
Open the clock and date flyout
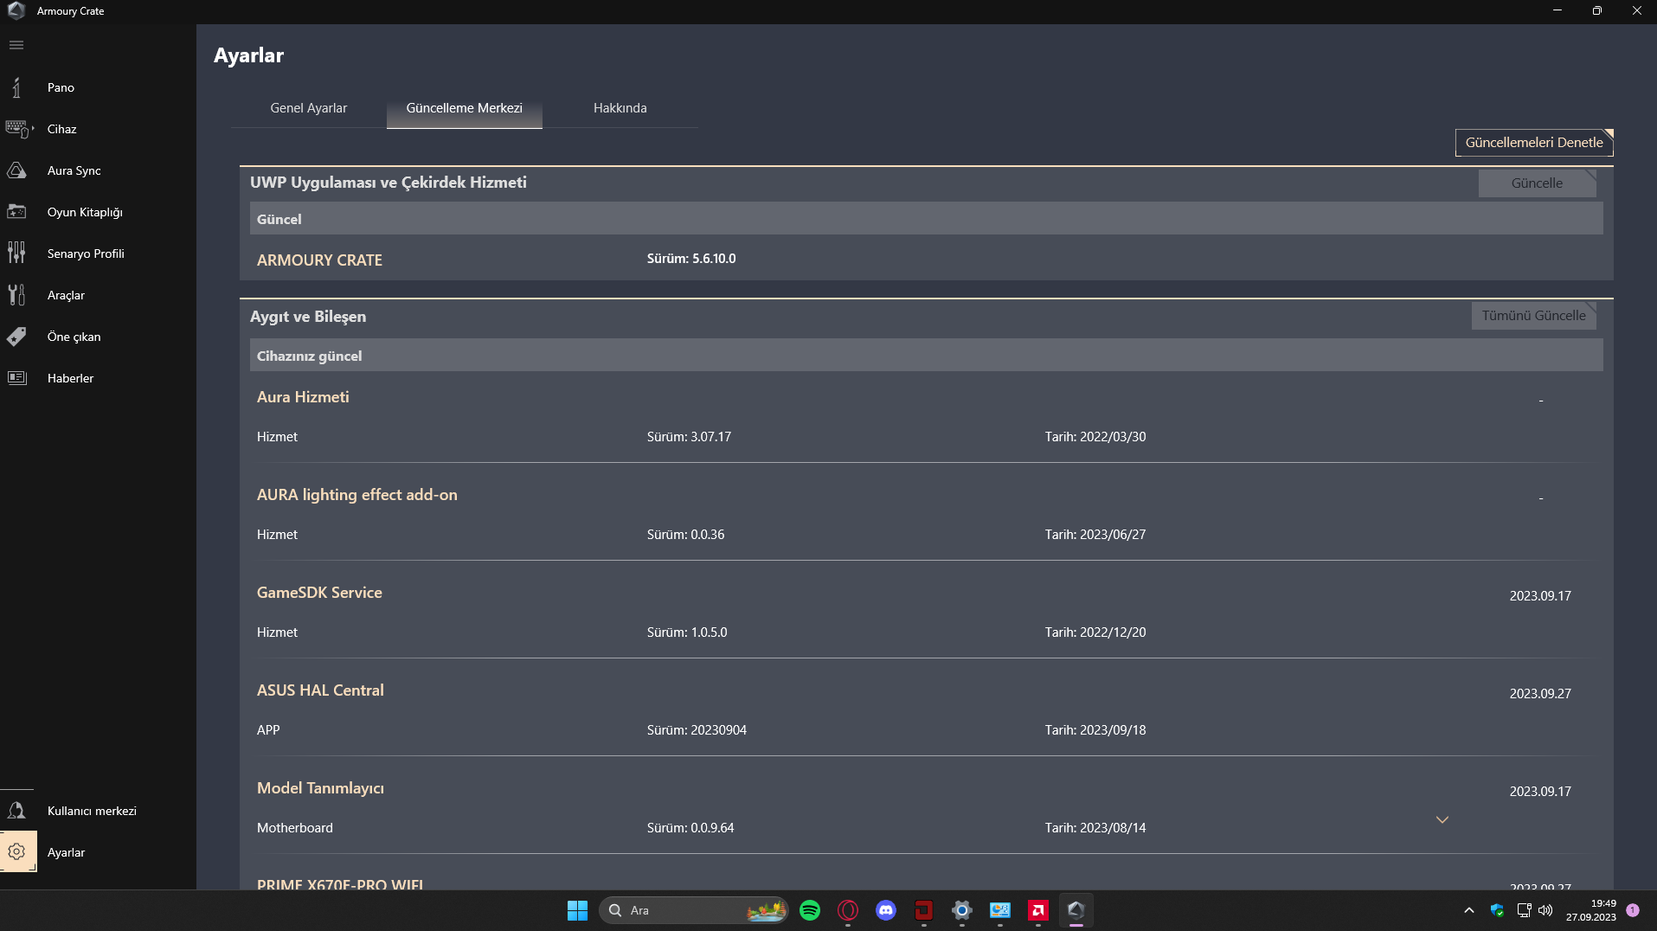[x=1591, y=910]
